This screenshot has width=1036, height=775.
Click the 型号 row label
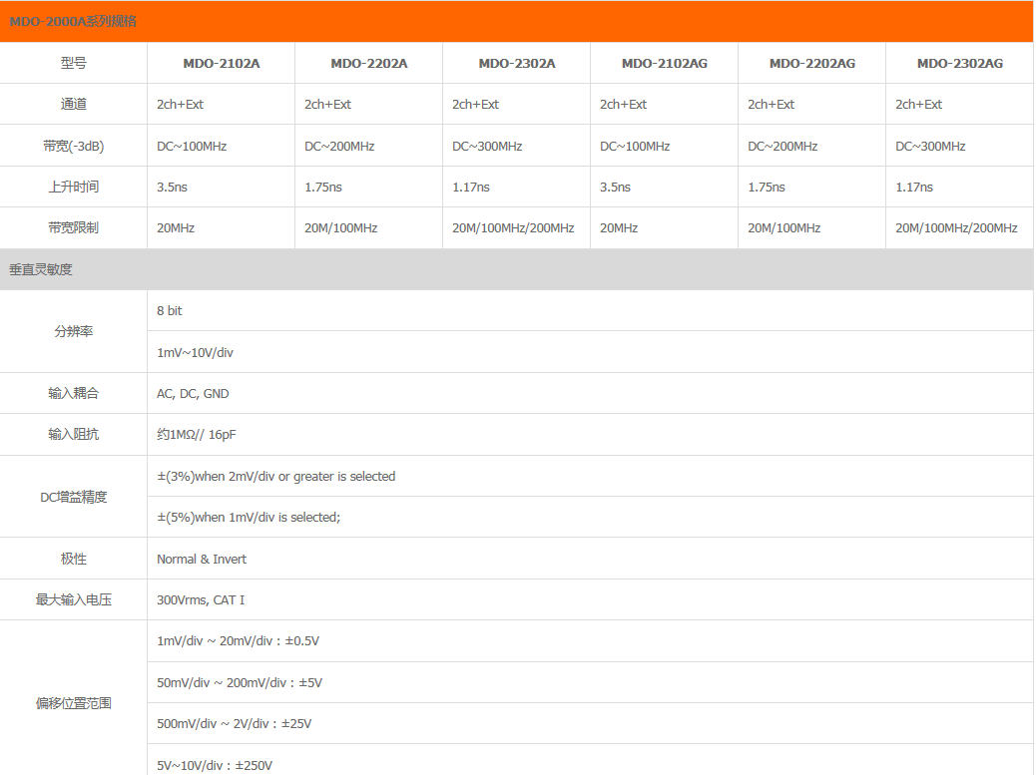pyautogui.click(x=74, y=63)
